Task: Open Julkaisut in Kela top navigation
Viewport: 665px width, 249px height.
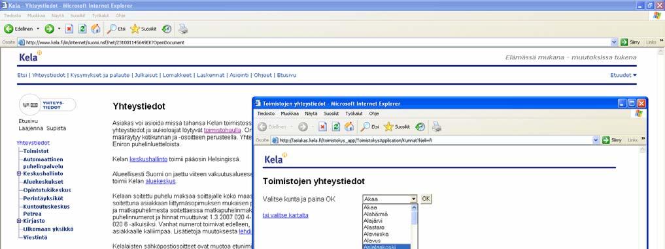Action: coord(146,75)
